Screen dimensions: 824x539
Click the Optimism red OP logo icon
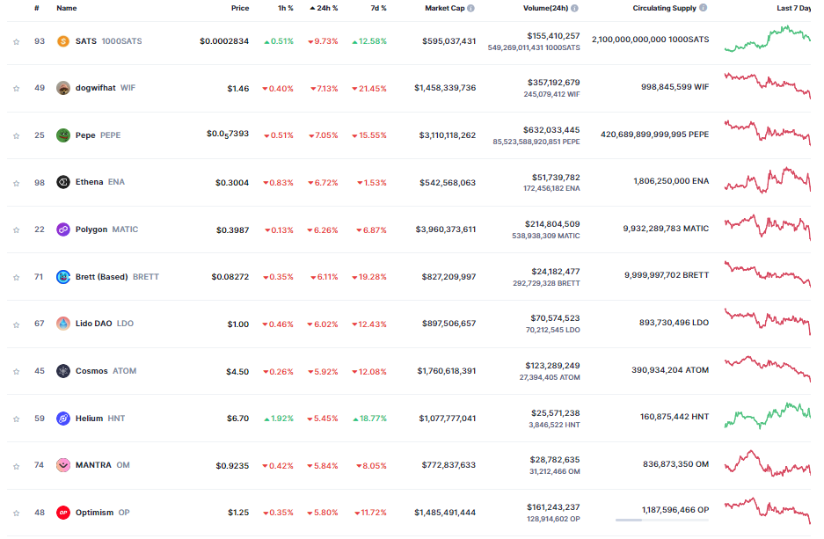click(63, 513)
